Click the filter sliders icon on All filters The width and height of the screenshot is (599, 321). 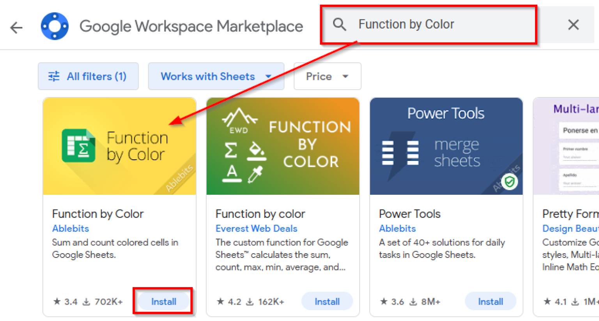53,76
